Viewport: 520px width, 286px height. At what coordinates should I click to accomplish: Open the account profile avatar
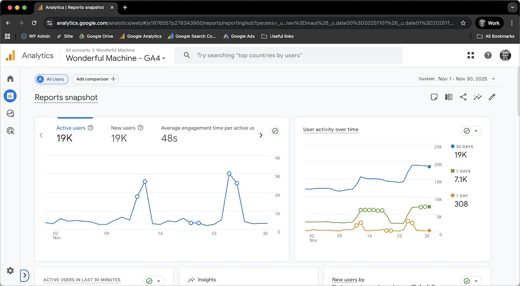[x=505, y=55]
